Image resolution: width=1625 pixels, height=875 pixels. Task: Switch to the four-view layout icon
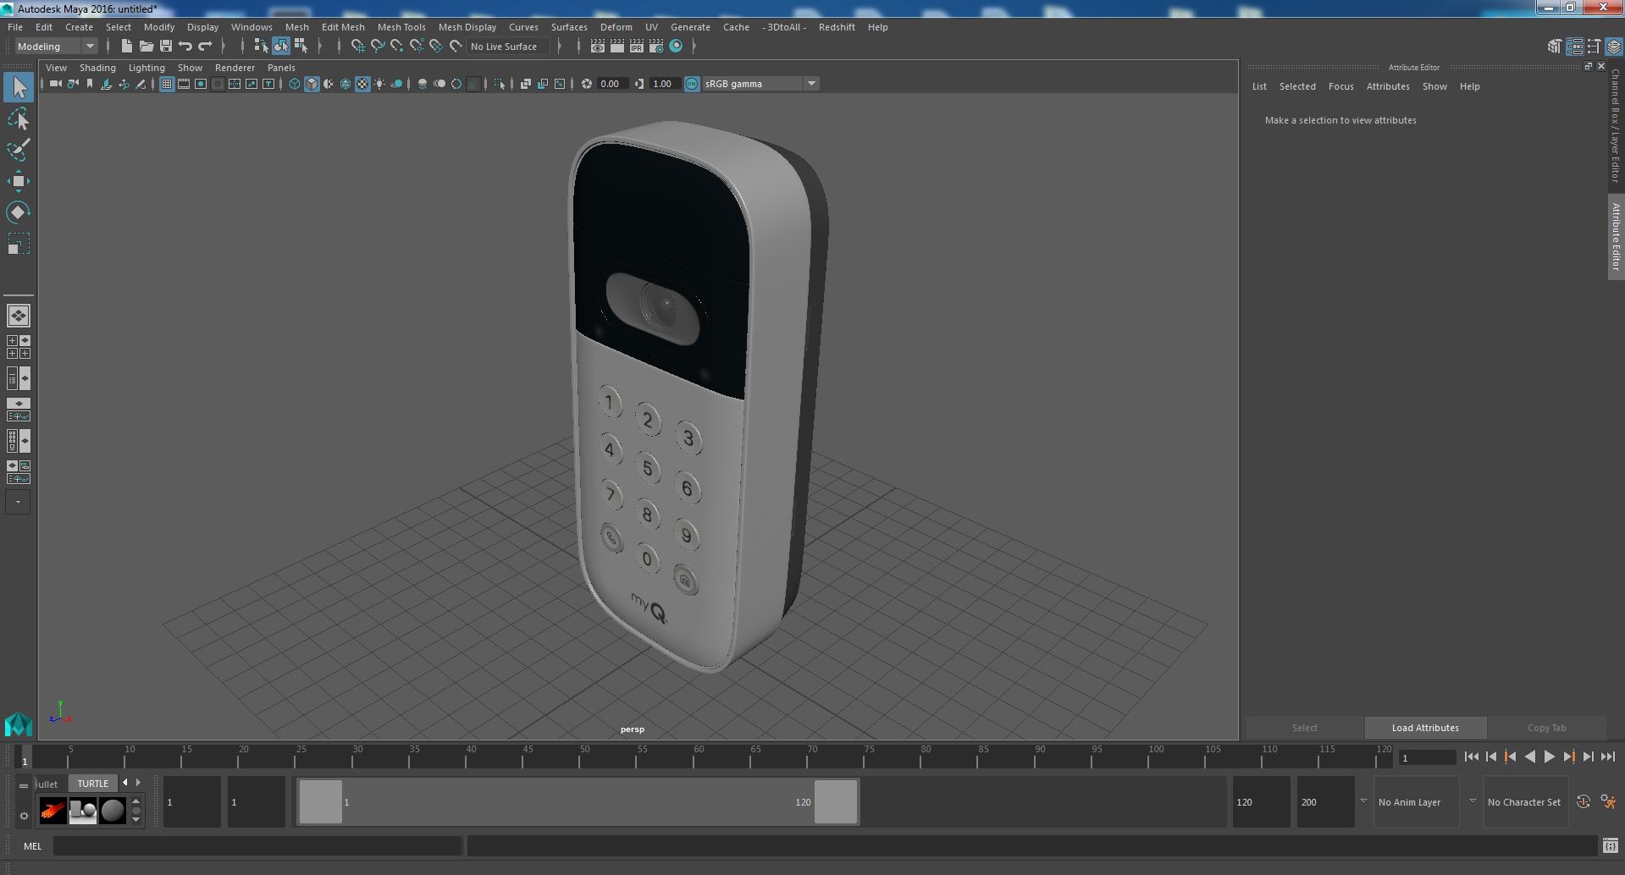point(19,347)
